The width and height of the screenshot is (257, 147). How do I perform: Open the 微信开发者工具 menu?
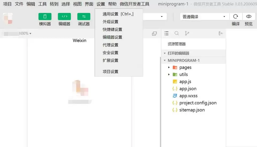135,4
